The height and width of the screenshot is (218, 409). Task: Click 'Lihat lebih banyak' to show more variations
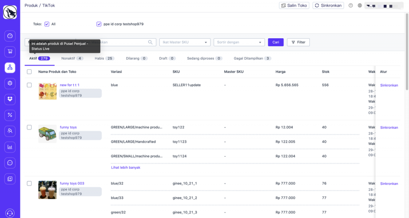(x=126, y=167)
